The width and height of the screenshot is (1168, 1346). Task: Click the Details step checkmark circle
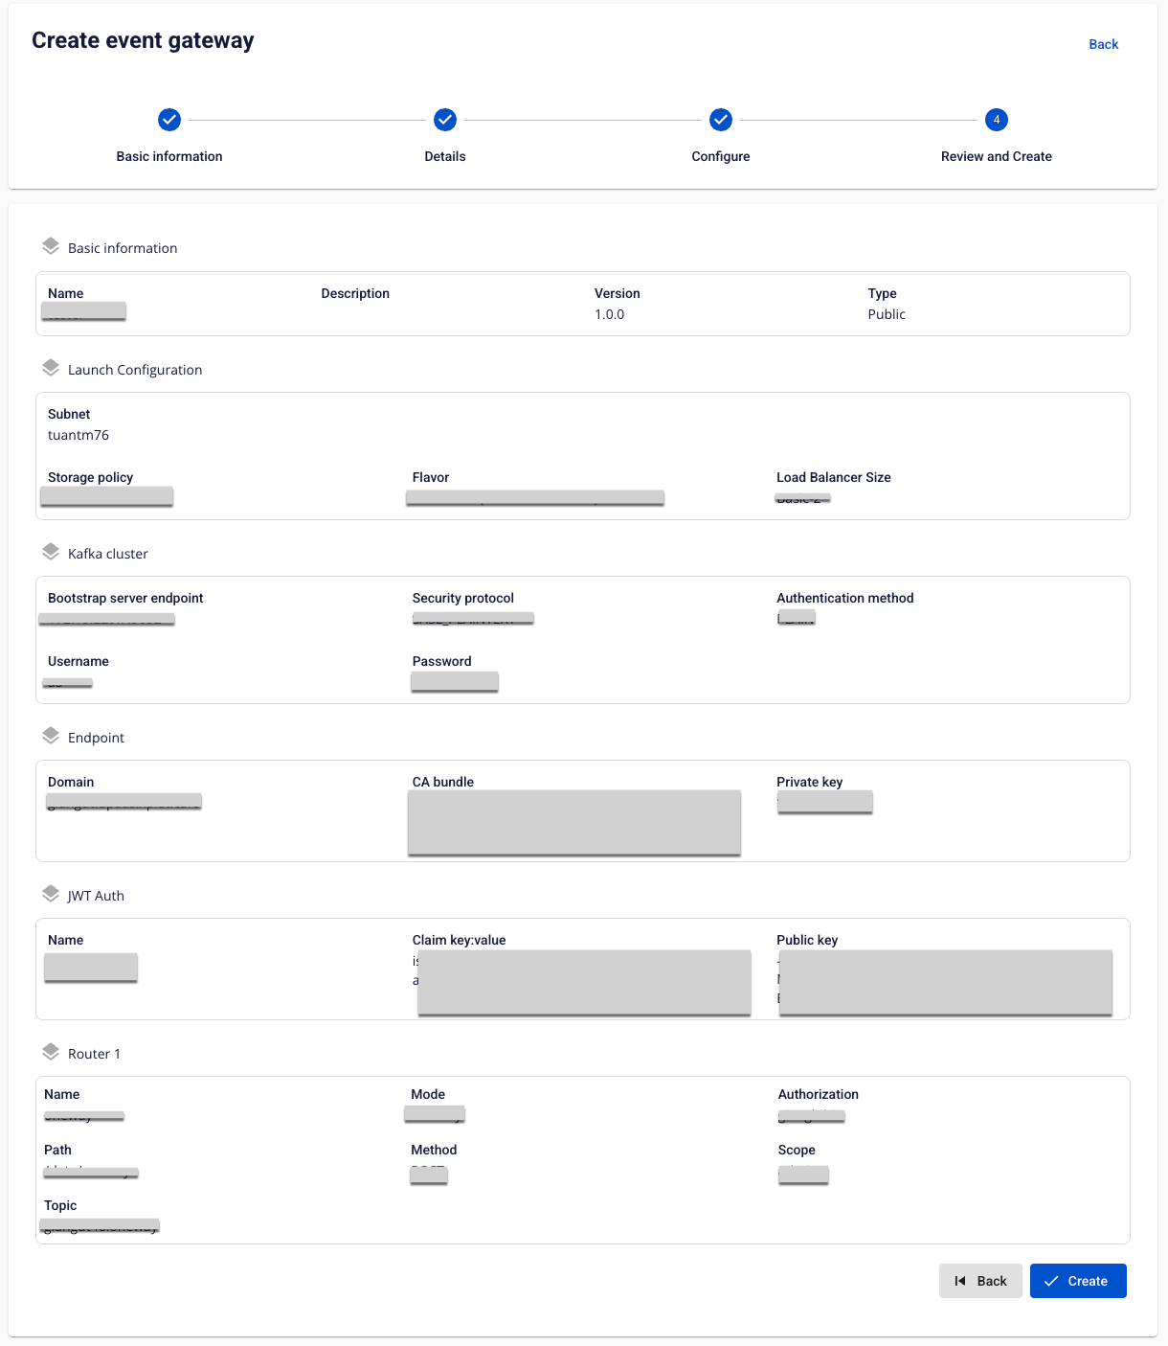(x=445, y=120)
